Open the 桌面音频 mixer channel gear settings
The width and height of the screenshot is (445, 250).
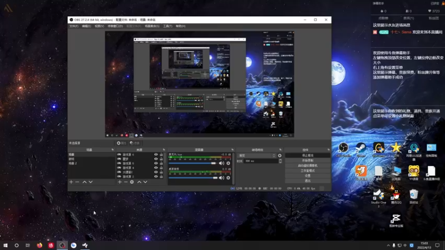[228, 178]
